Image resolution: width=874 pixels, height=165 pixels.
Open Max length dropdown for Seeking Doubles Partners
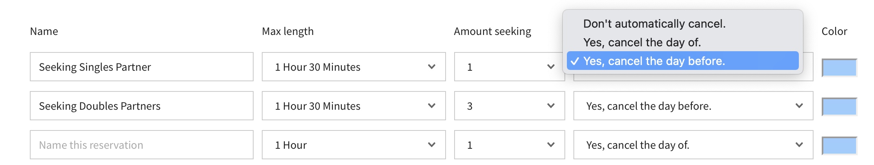pyautogui.click(x=353, y=106)
